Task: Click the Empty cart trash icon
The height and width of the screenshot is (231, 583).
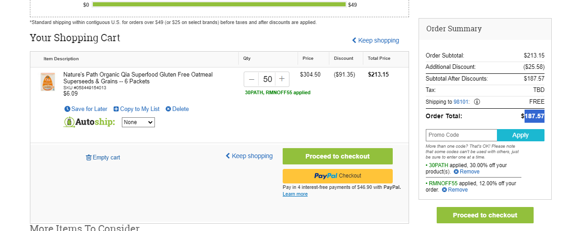Action: [x=89, y=158]
